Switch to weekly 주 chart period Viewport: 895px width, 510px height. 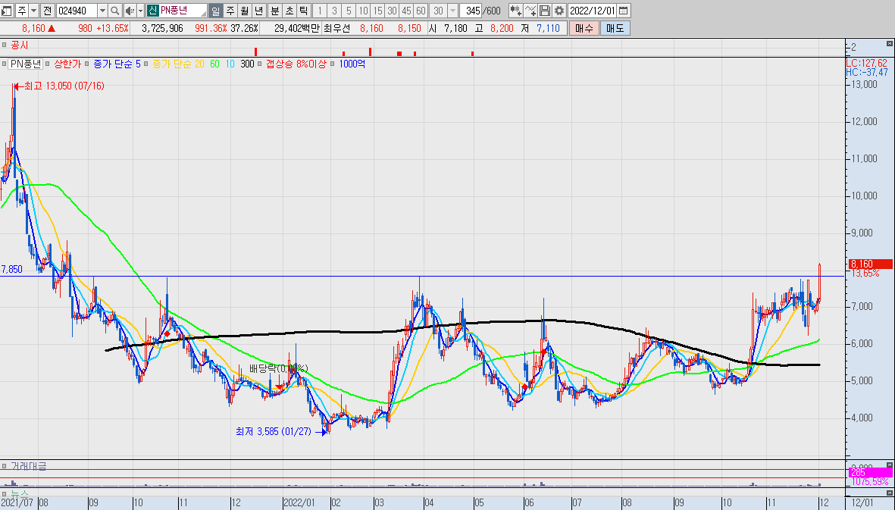(x=230, y=11)
